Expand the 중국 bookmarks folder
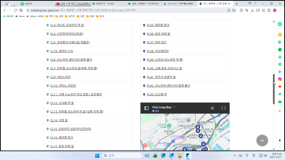This screenshot has width=285, height=160. tap(100, 16)
